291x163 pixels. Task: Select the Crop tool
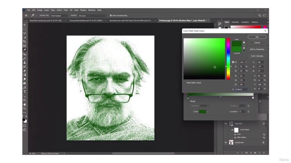[x=25, y=42]
